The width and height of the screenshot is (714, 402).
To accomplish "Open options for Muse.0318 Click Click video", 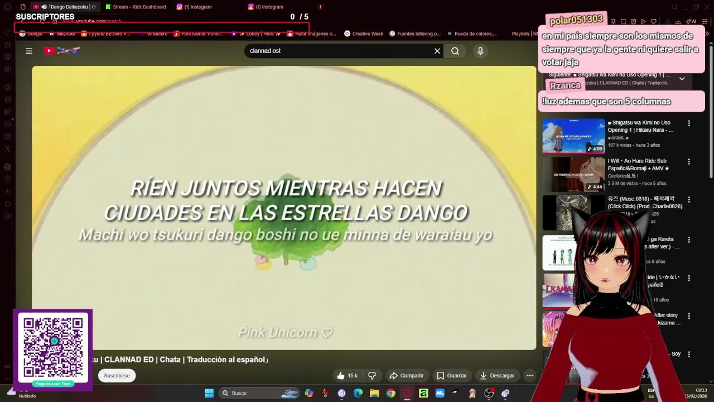I will tap(689, 200).
